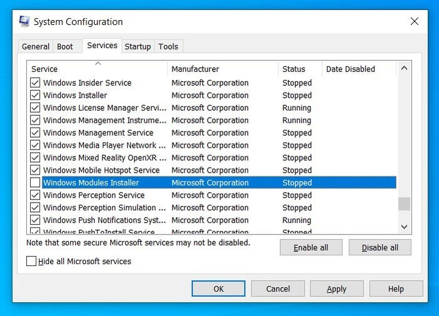The width and height of the screenshot is (439, 316).
Task: Toggle Windows License Manager Service checkbox
Action: pos(35,108)
